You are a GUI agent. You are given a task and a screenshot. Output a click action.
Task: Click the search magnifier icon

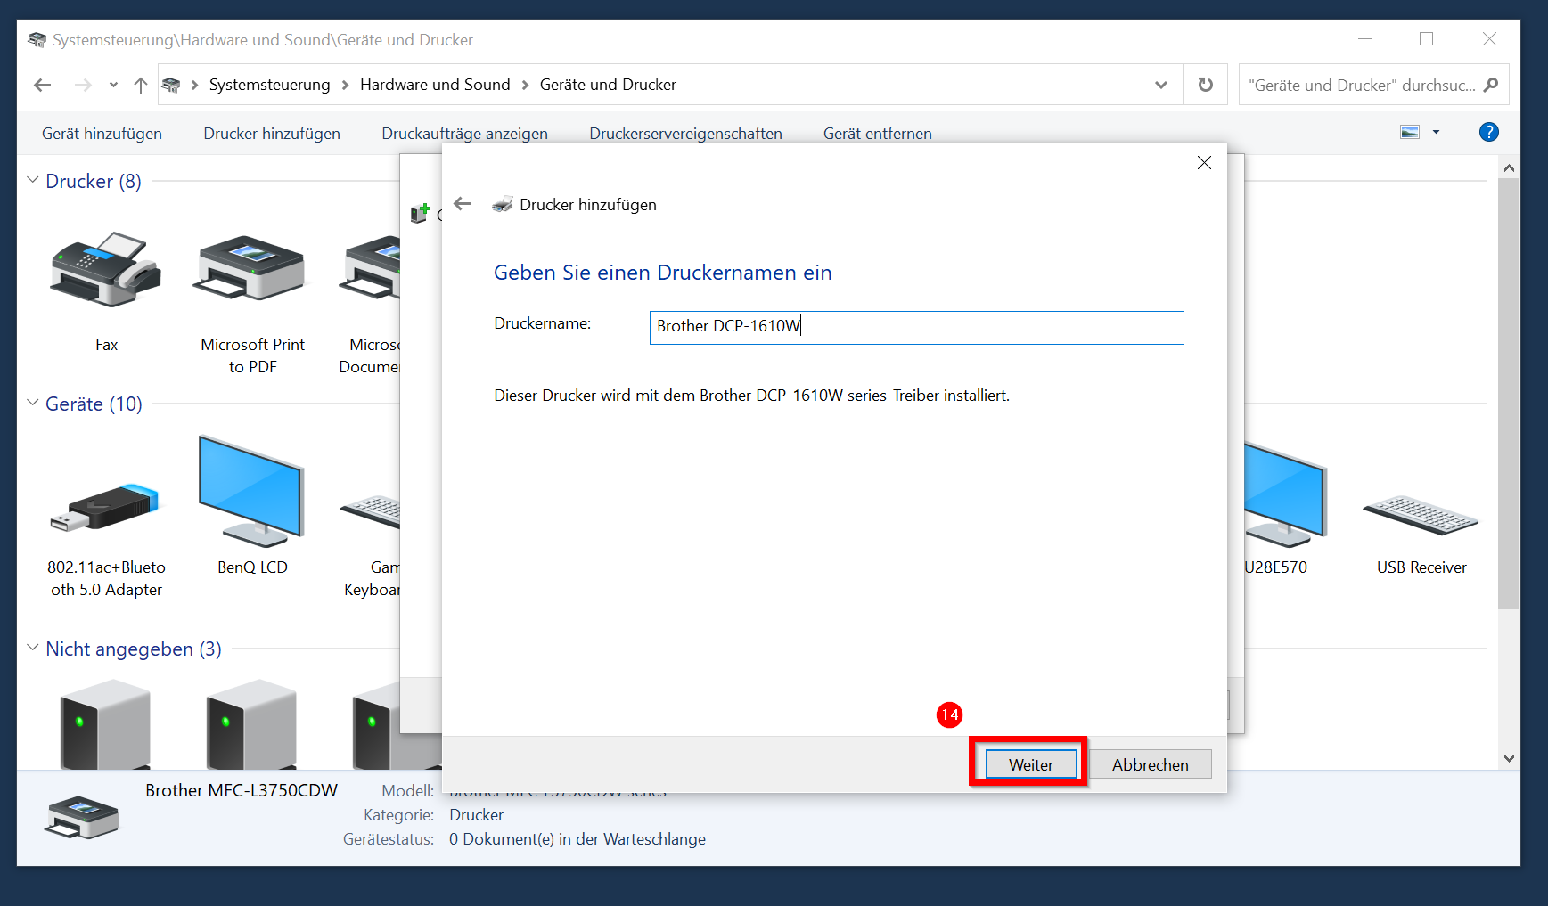coord(1491,85)
